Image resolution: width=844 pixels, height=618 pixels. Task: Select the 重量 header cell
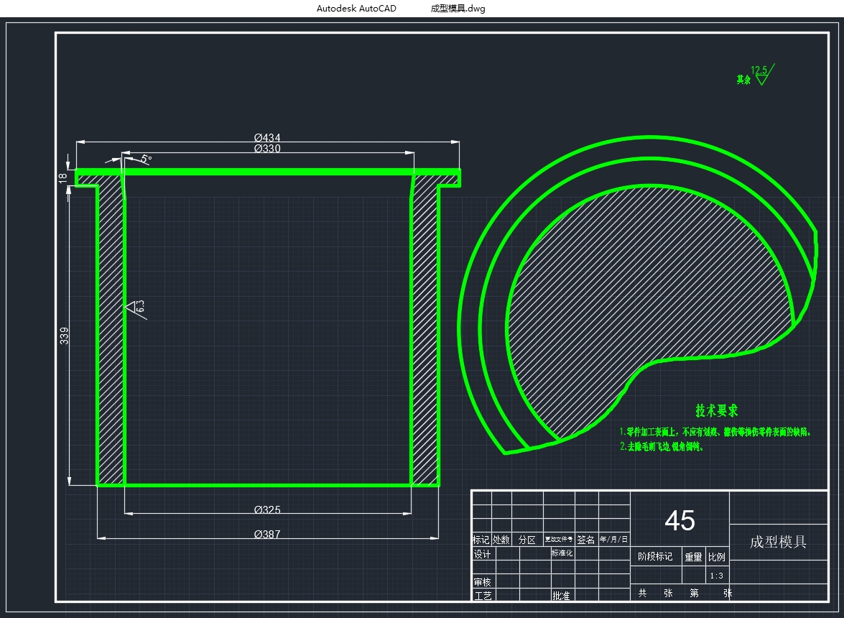693,557
